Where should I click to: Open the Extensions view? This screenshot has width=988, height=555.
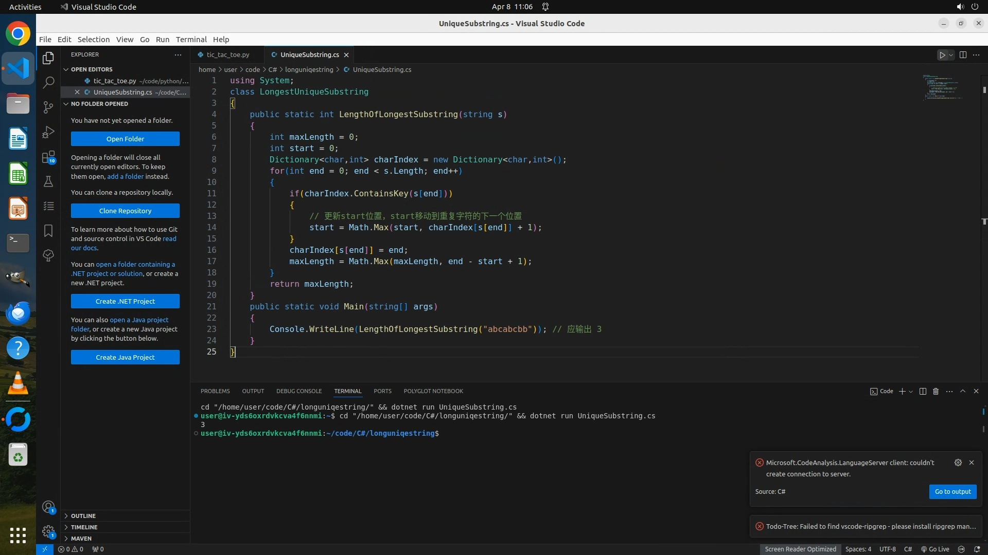coord(48,157)
